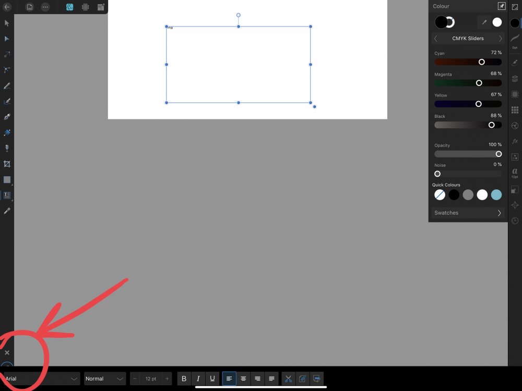Screen dimensions: 522x391
Task: Pick a colour with the panel eyedropper
Action: point(484,22)
